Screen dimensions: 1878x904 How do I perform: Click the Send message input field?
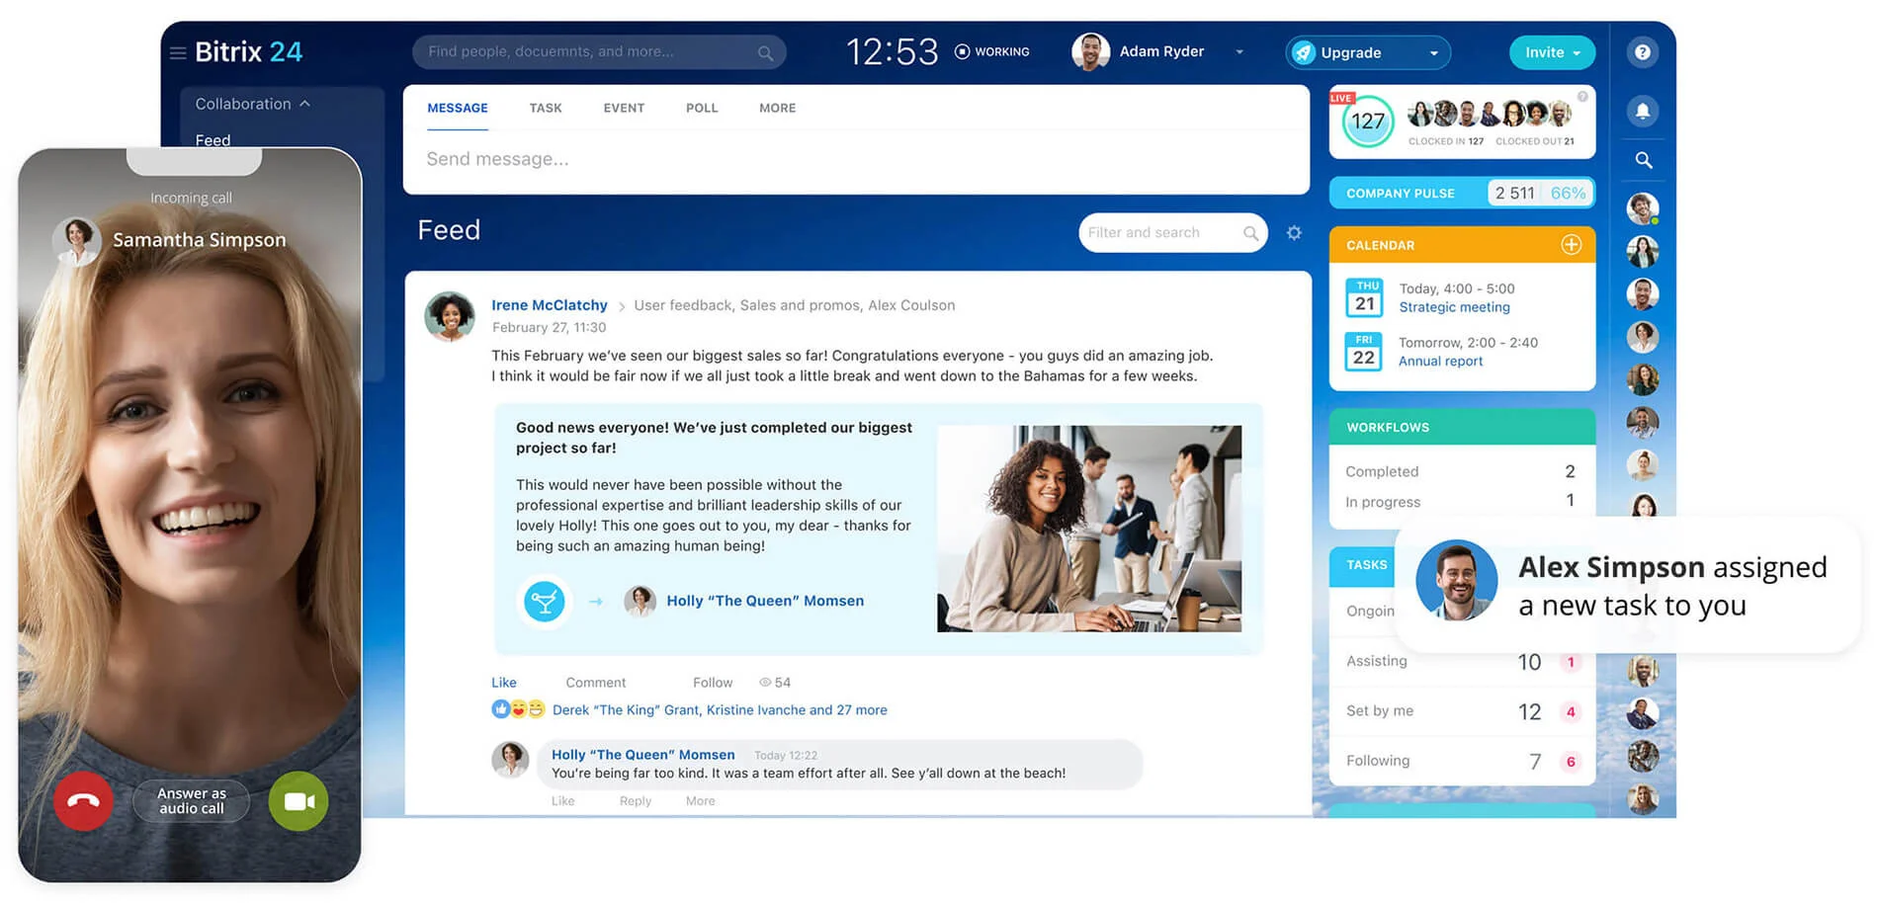tap(856, 159)
